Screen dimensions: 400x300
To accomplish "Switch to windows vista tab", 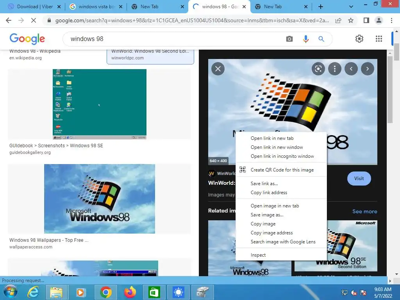I will click(x=97, y=7).
